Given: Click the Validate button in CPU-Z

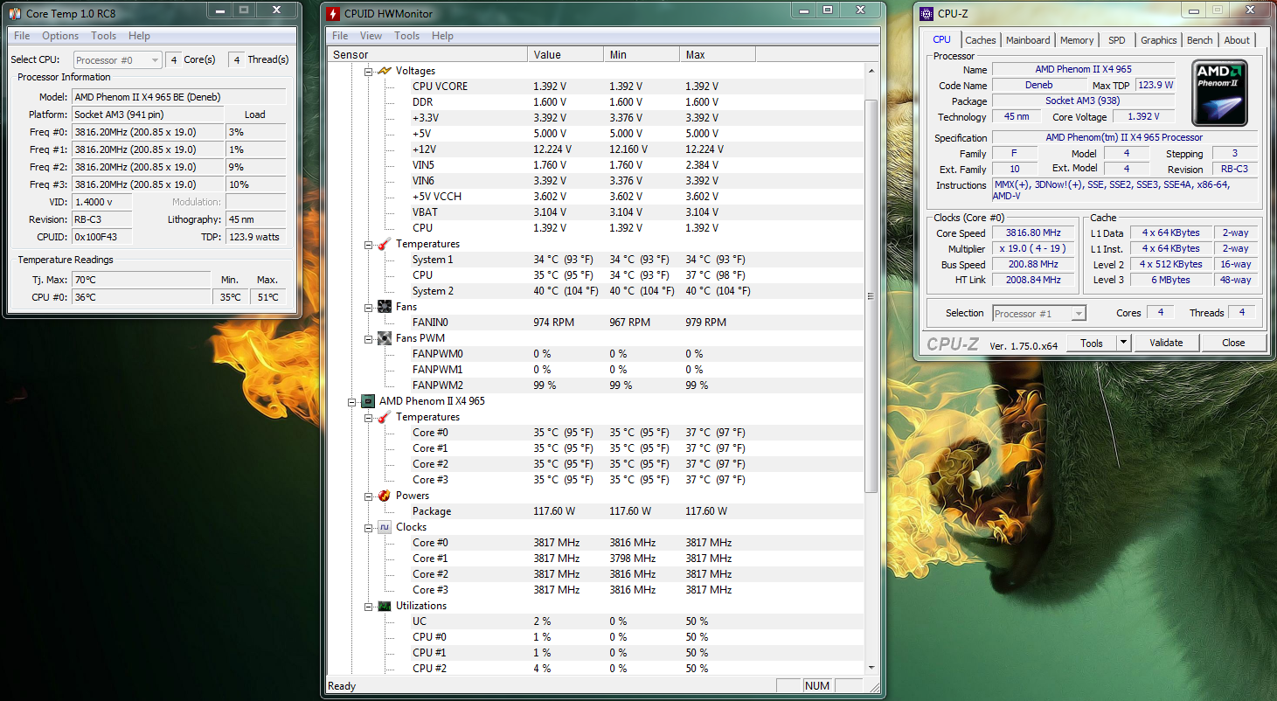Looking at the screenshot, I should [1166, 343].
